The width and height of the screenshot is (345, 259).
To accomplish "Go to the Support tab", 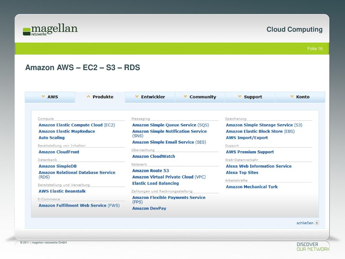I will click(250, 97).
